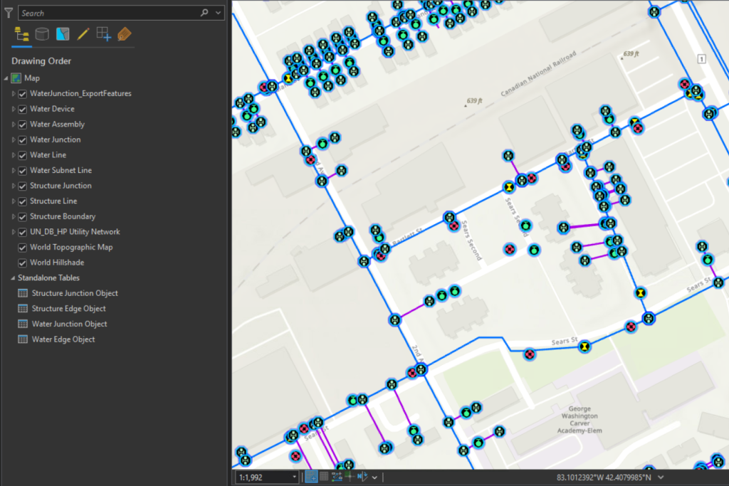Toggle the map grid icon in status bar
Viewport: 729px width, 486px height.
tap(324, 477)
